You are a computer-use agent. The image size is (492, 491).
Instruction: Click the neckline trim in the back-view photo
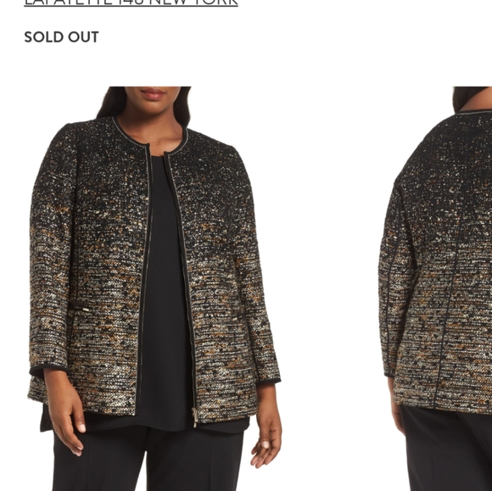pyautogui.click(x=474, y=111)
